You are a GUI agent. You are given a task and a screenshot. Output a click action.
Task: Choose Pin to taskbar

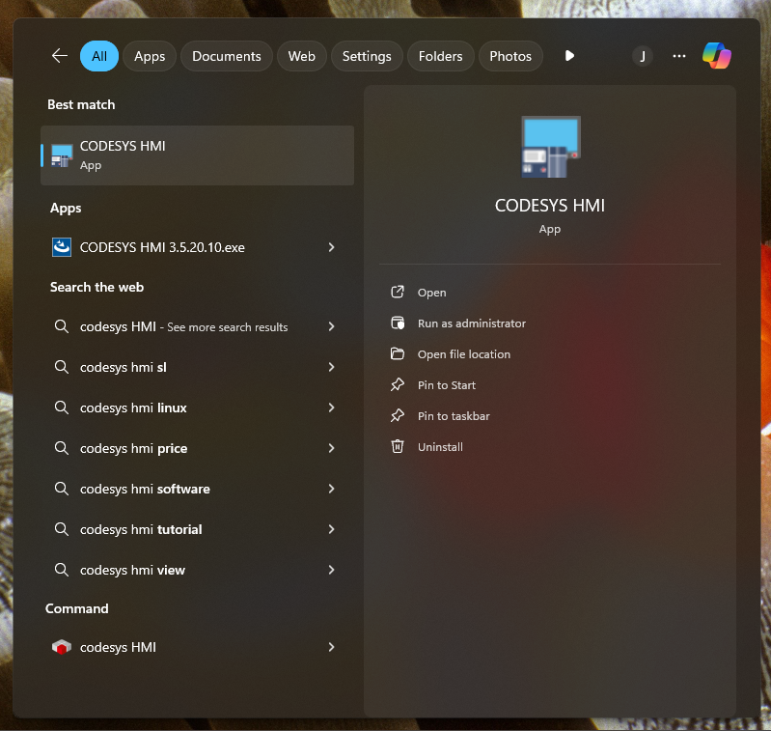pyautogui.click(x=454, y=416)
